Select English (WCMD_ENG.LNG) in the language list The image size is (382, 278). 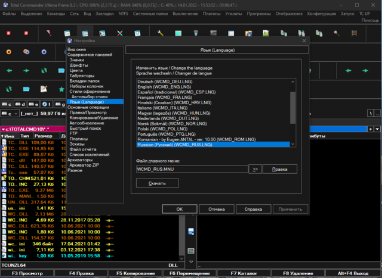click(213, 87)
